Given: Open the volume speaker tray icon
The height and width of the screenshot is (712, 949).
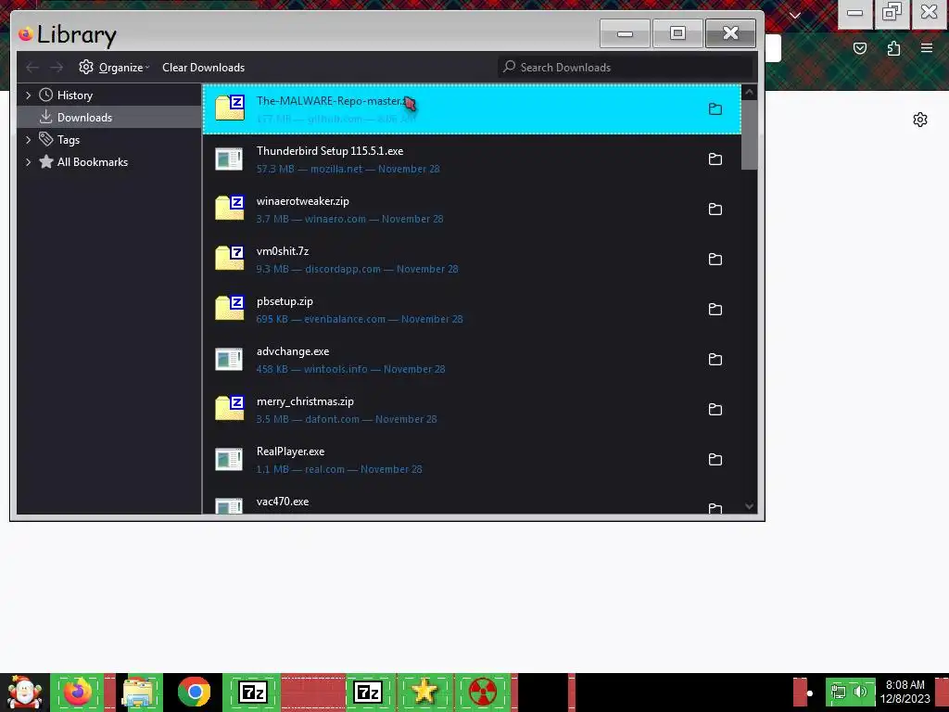Looking at the screenshot, I should point(860,692).
